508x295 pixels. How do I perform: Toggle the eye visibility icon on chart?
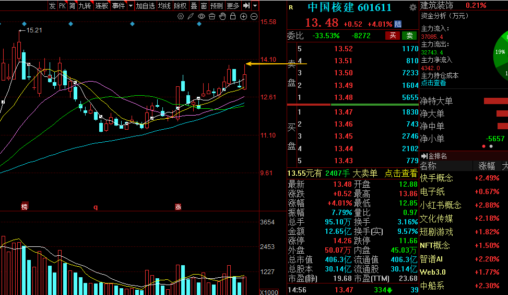202,16
